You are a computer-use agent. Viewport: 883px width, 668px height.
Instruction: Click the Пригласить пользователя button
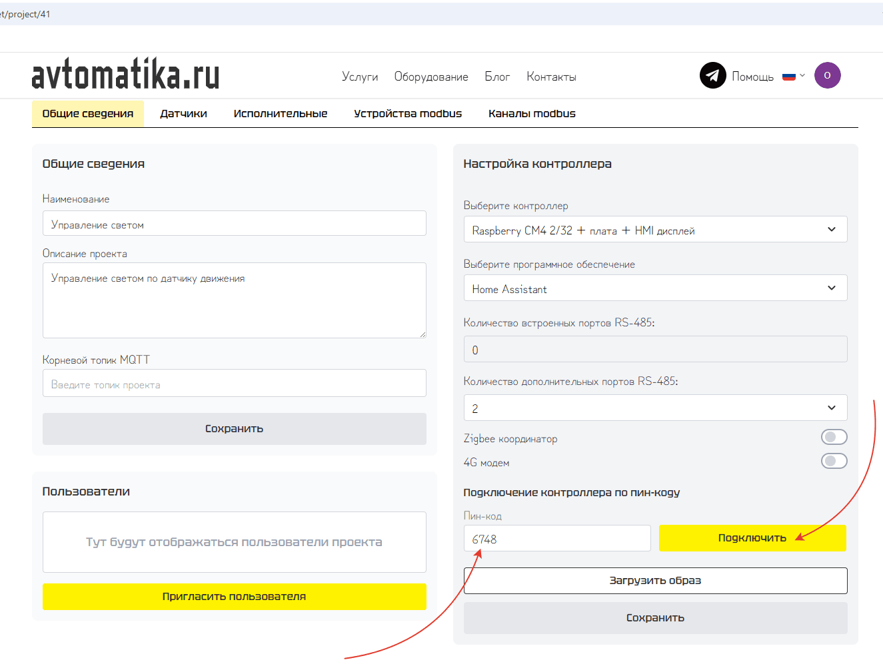click(234, 597)
